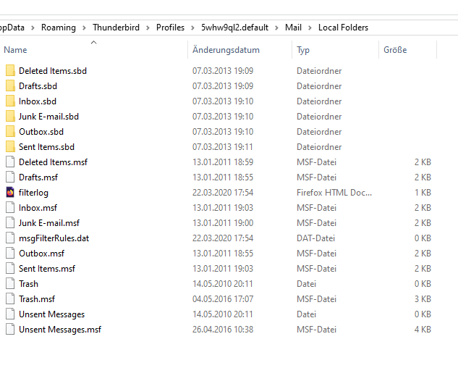Click the 04.05.2016 17:07 date cell
The width and height of the screenshot is (458, 368).
223,299
